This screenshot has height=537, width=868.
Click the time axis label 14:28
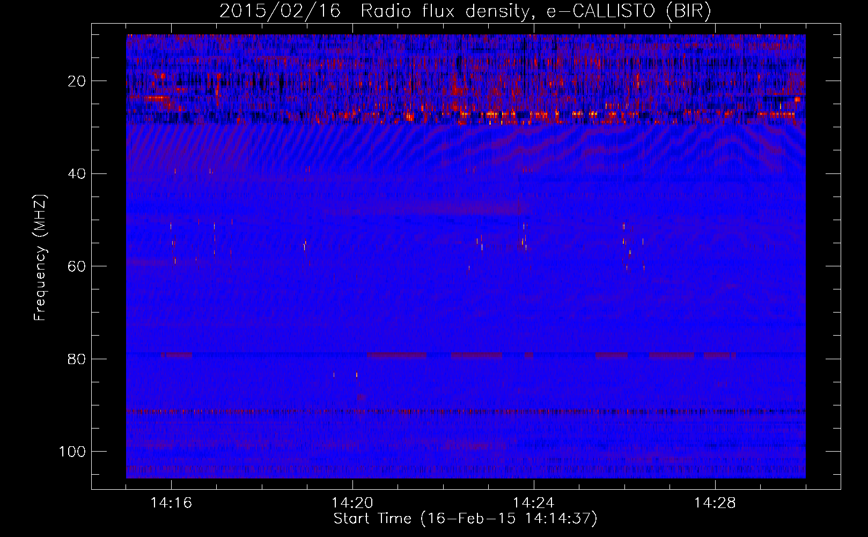click(715, 503)
